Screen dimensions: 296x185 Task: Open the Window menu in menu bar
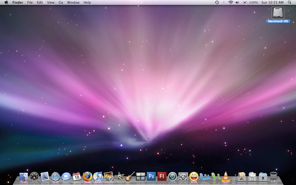[73, 3]
